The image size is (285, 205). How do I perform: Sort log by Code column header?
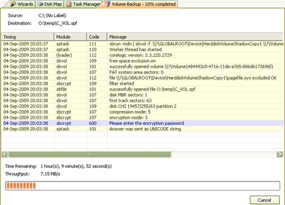(x=97, y=37)
